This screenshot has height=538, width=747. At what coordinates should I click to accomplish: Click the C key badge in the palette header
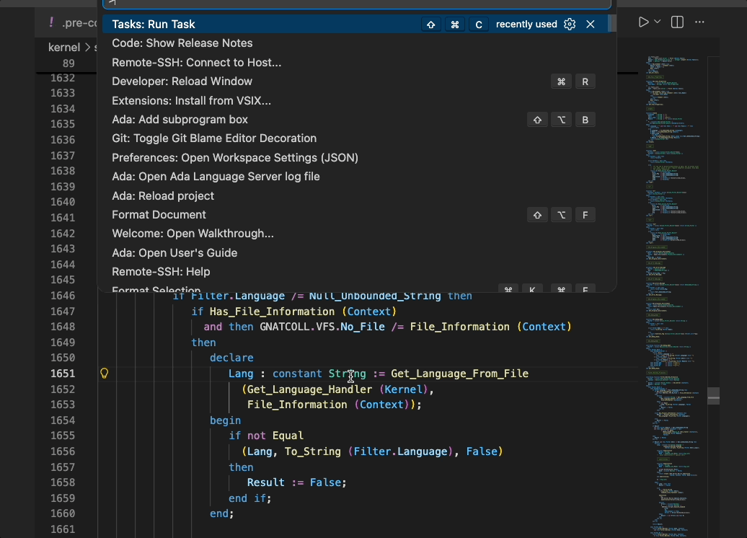478,24
